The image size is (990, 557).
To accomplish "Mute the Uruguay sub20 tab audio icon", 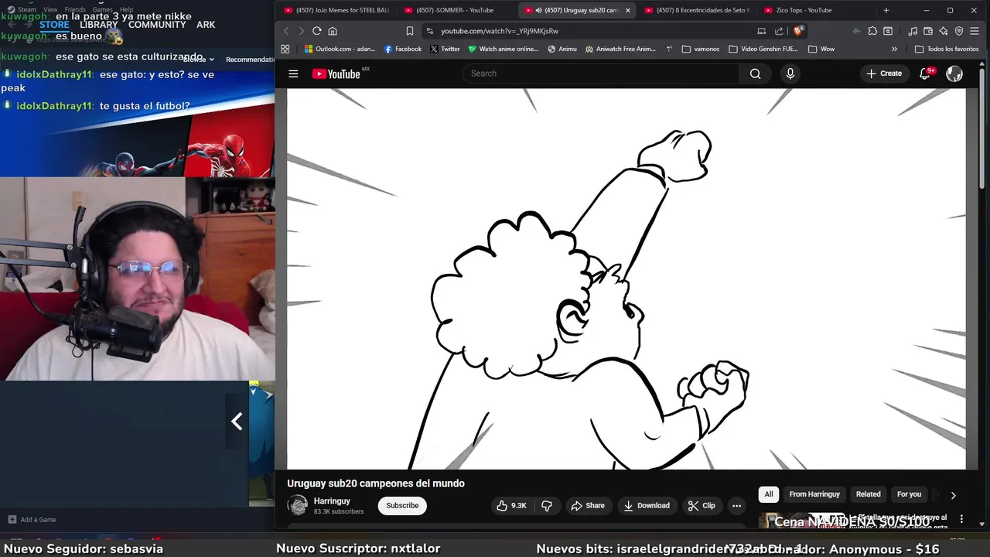I will click(538, 10).
